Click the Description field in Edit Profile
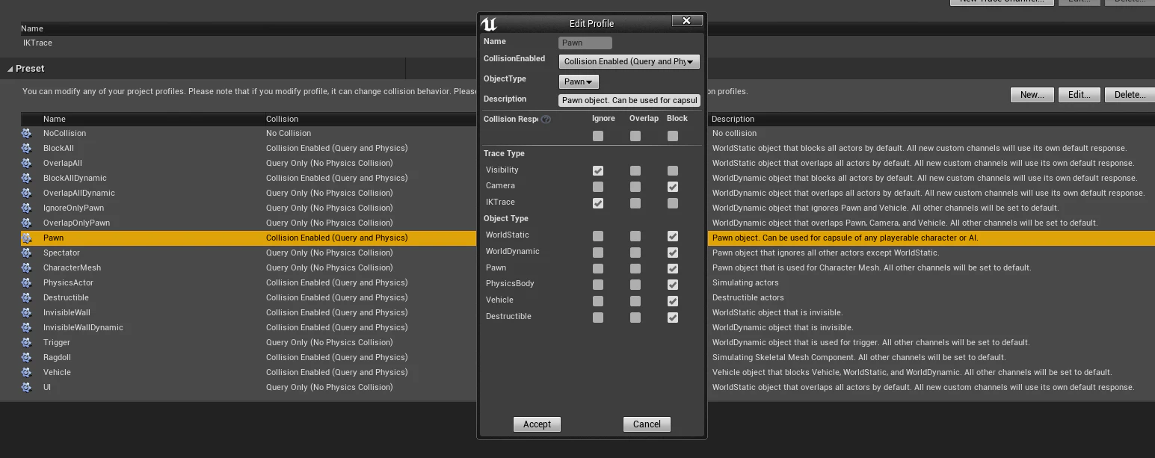This screenshot has width=1155, height=458. [x=629, y=100]
